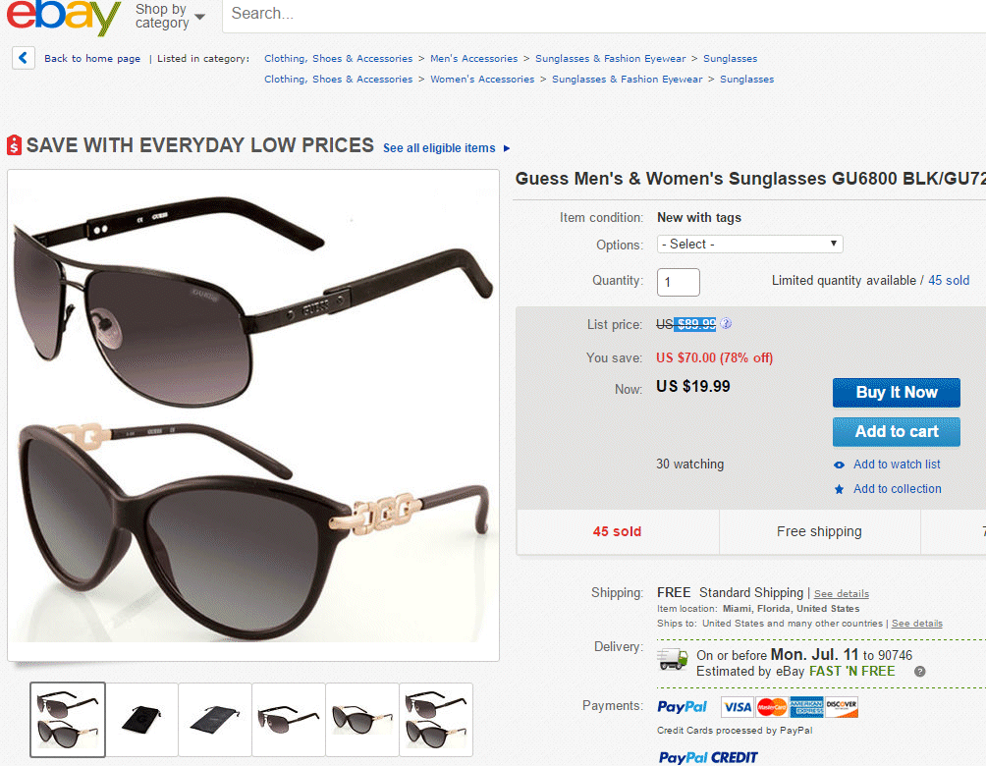Click the Buy It Now button
Screen dimensions: 986x766
896,392
